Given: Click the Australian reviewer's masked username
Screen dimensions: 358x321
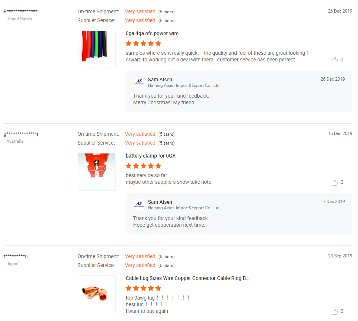Looking at the screenshot, I should (21, 134).
